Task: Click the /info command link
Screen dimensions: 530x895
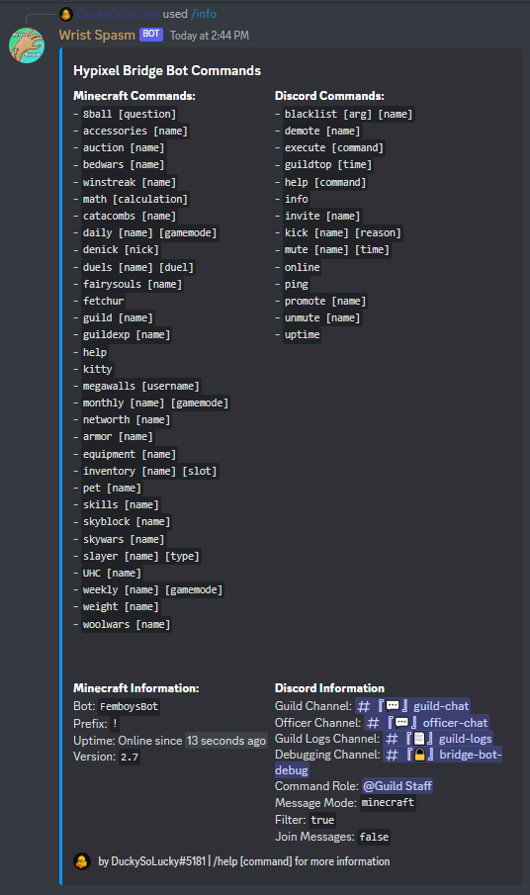Action: point(204,14)
